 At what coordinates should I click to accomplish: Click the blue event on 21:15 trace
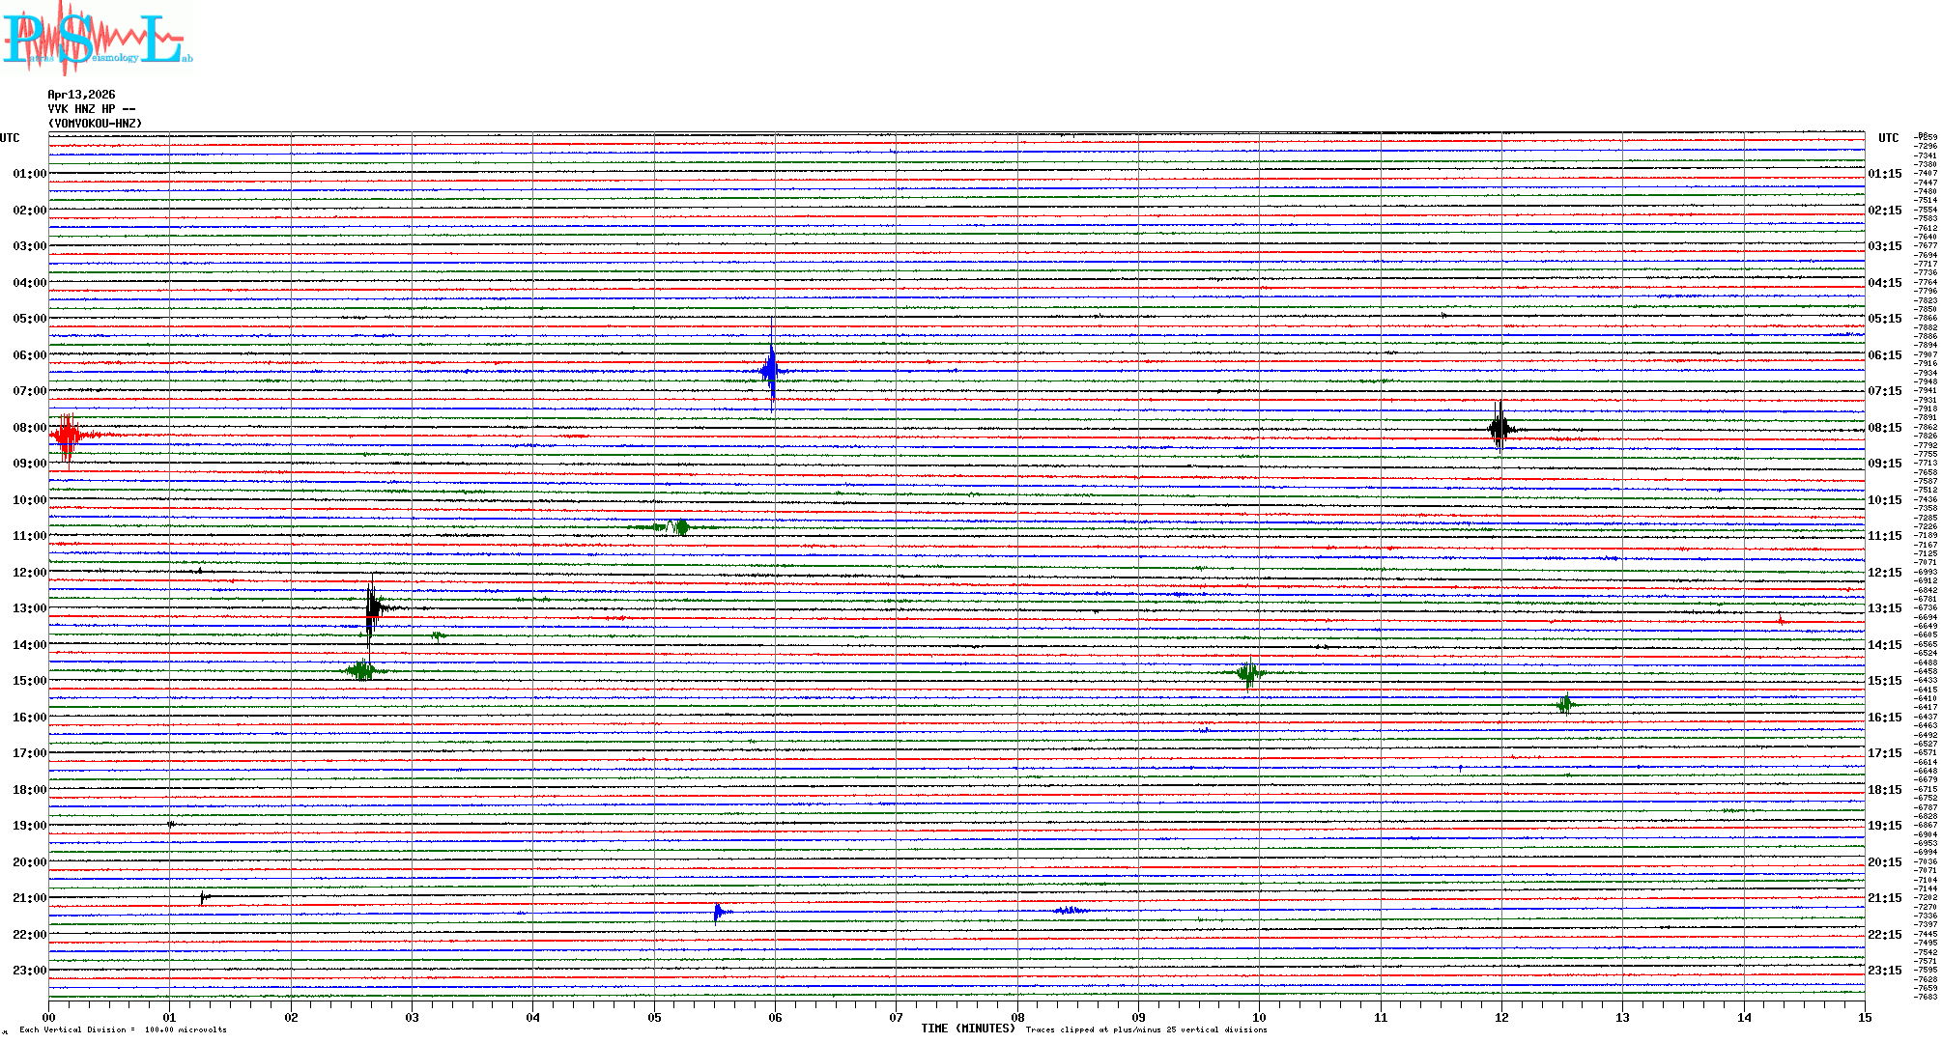click(718, 912)
